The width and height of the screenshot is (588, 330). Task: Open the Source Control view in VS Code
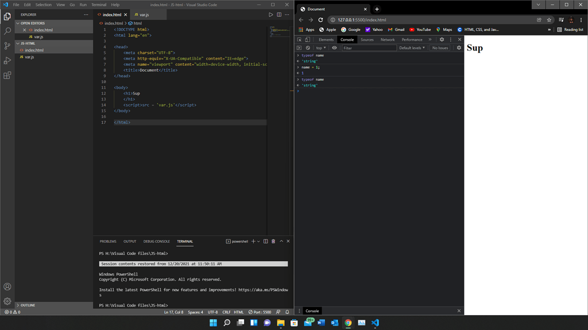7,45
